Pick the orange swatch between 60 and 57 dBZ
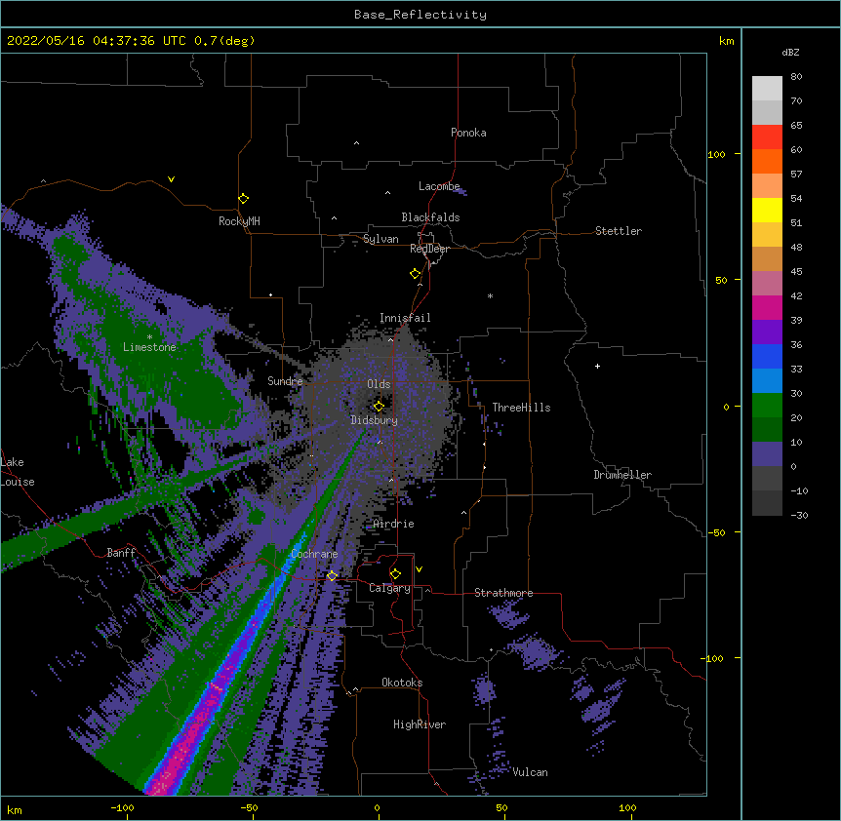This screenshot has height=821, width=841. (767, 161)
